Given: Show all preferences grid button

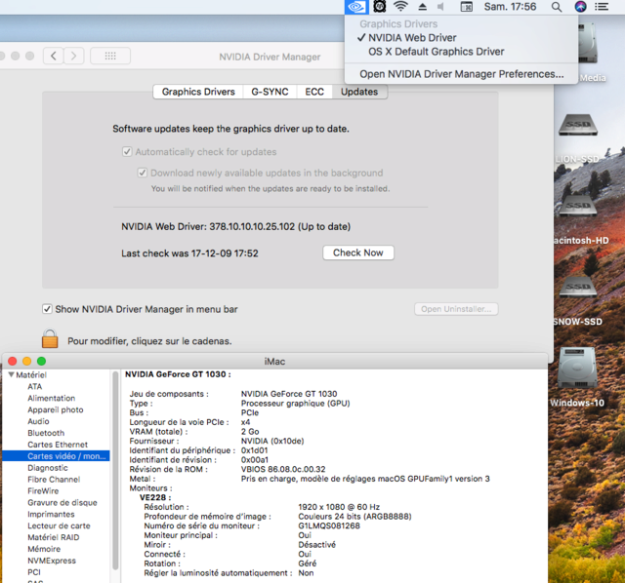Looking at the screenshot, I should (110, 56).
